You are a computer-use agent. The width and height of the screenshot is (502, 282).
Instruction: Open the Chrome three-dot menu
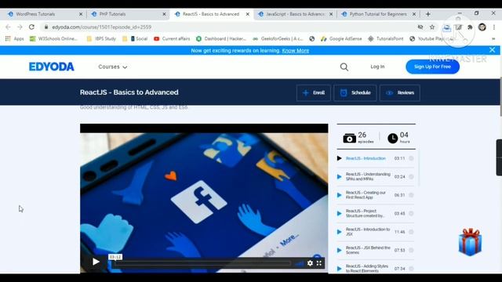494,27
